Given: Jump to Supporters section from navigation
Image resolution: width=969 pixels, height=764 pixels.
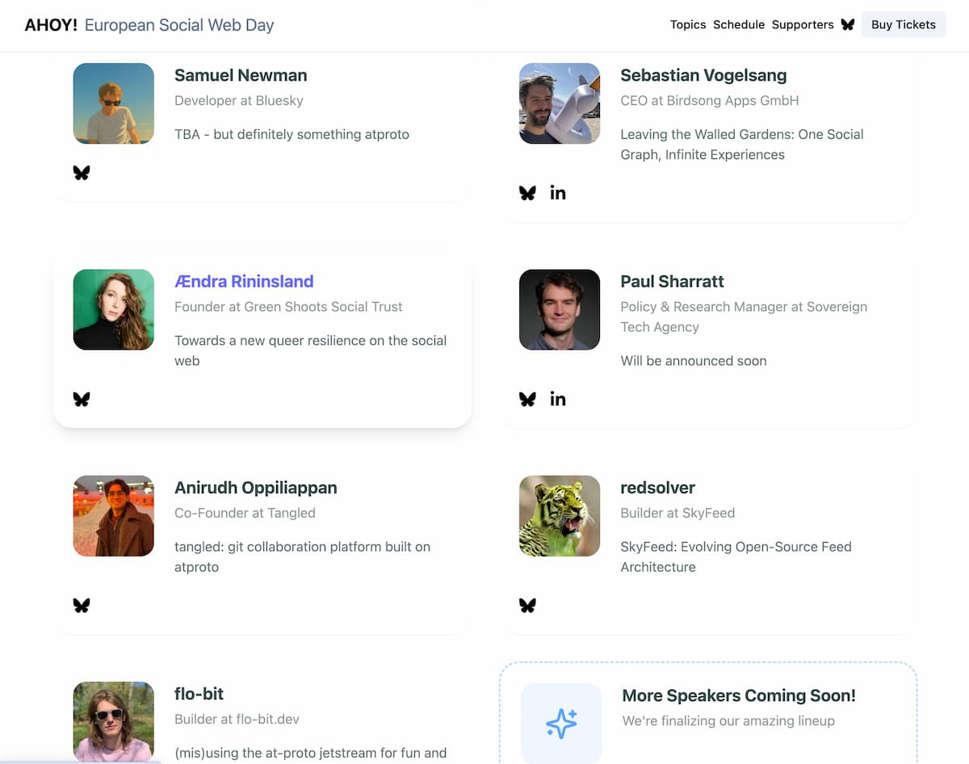Looking at the screenshot, I should coord(803,25).
